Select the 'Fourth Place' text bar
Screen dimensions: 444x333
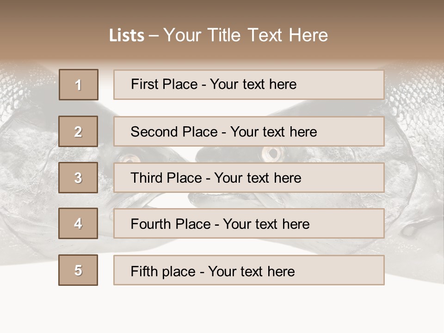(249, 224)
